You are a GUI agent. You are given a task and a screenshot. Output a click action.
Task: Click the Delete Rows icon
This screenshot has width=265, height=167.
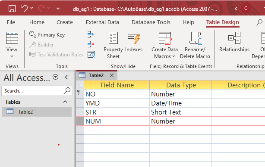[x=91, y=44]
